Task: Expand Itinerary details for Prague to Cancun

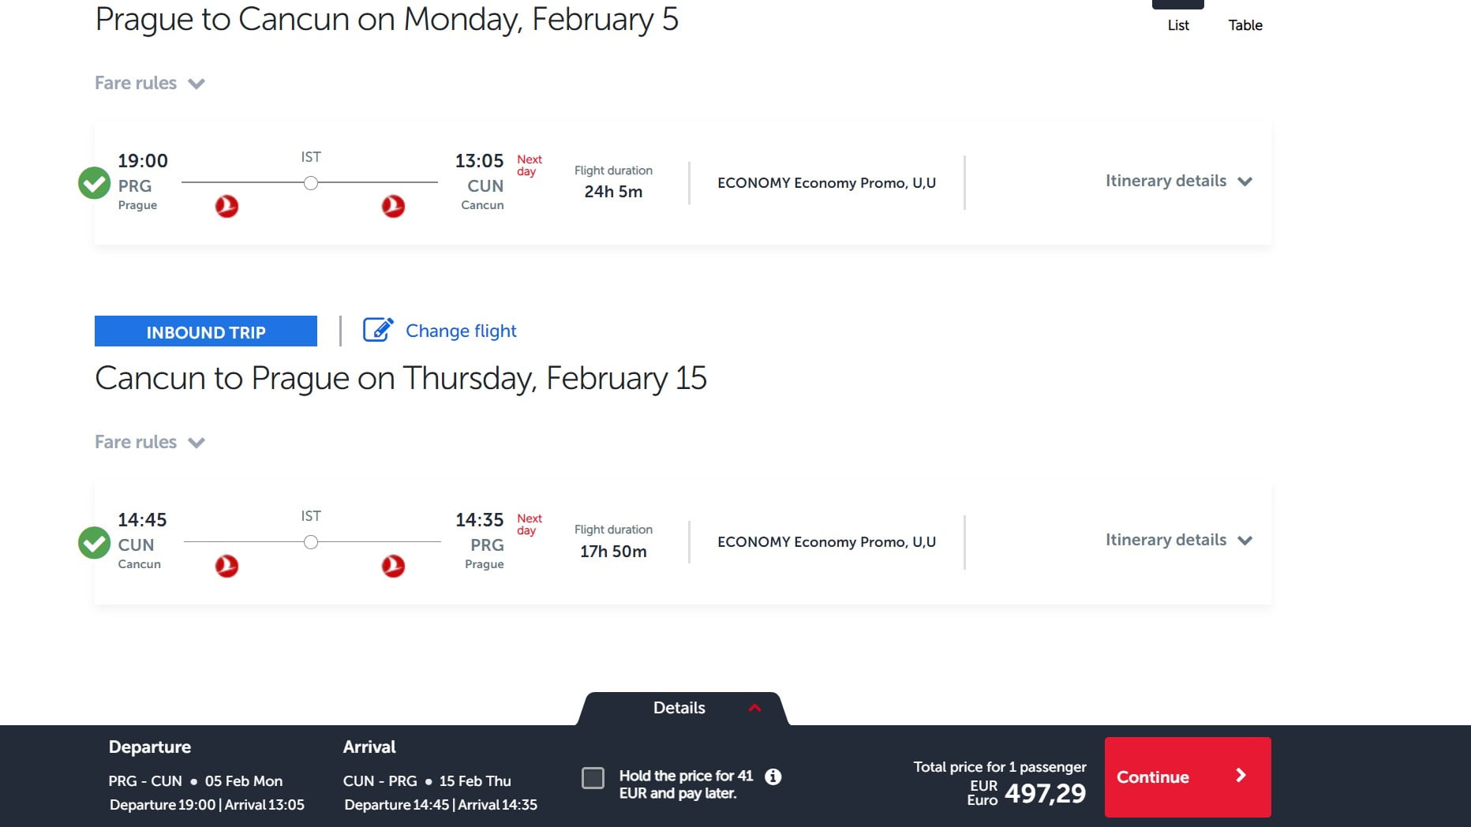Action: click(x=1178, y=181)
